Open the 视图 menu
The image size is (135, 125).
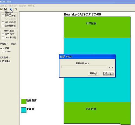[x=22, y=6]
